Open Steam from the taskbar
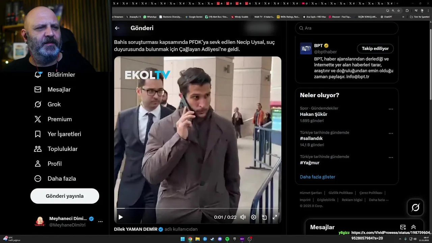 coord(212,239)
